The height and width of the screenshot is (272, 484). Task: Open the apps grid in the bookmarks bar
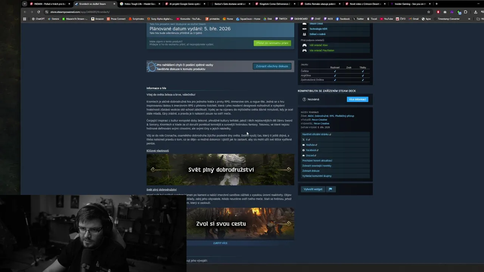25,19
